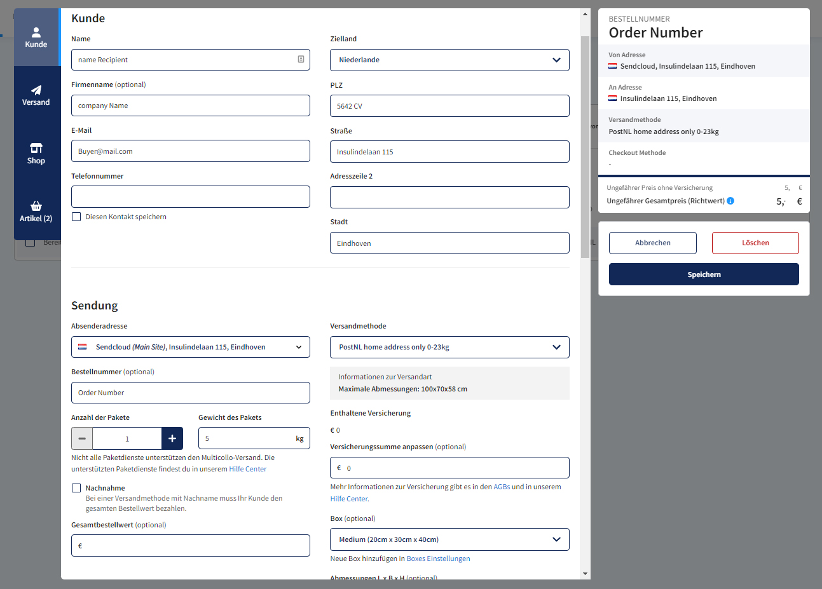Click the PLZ field with 5642 CV
The image size is (822, 589).
449,106
